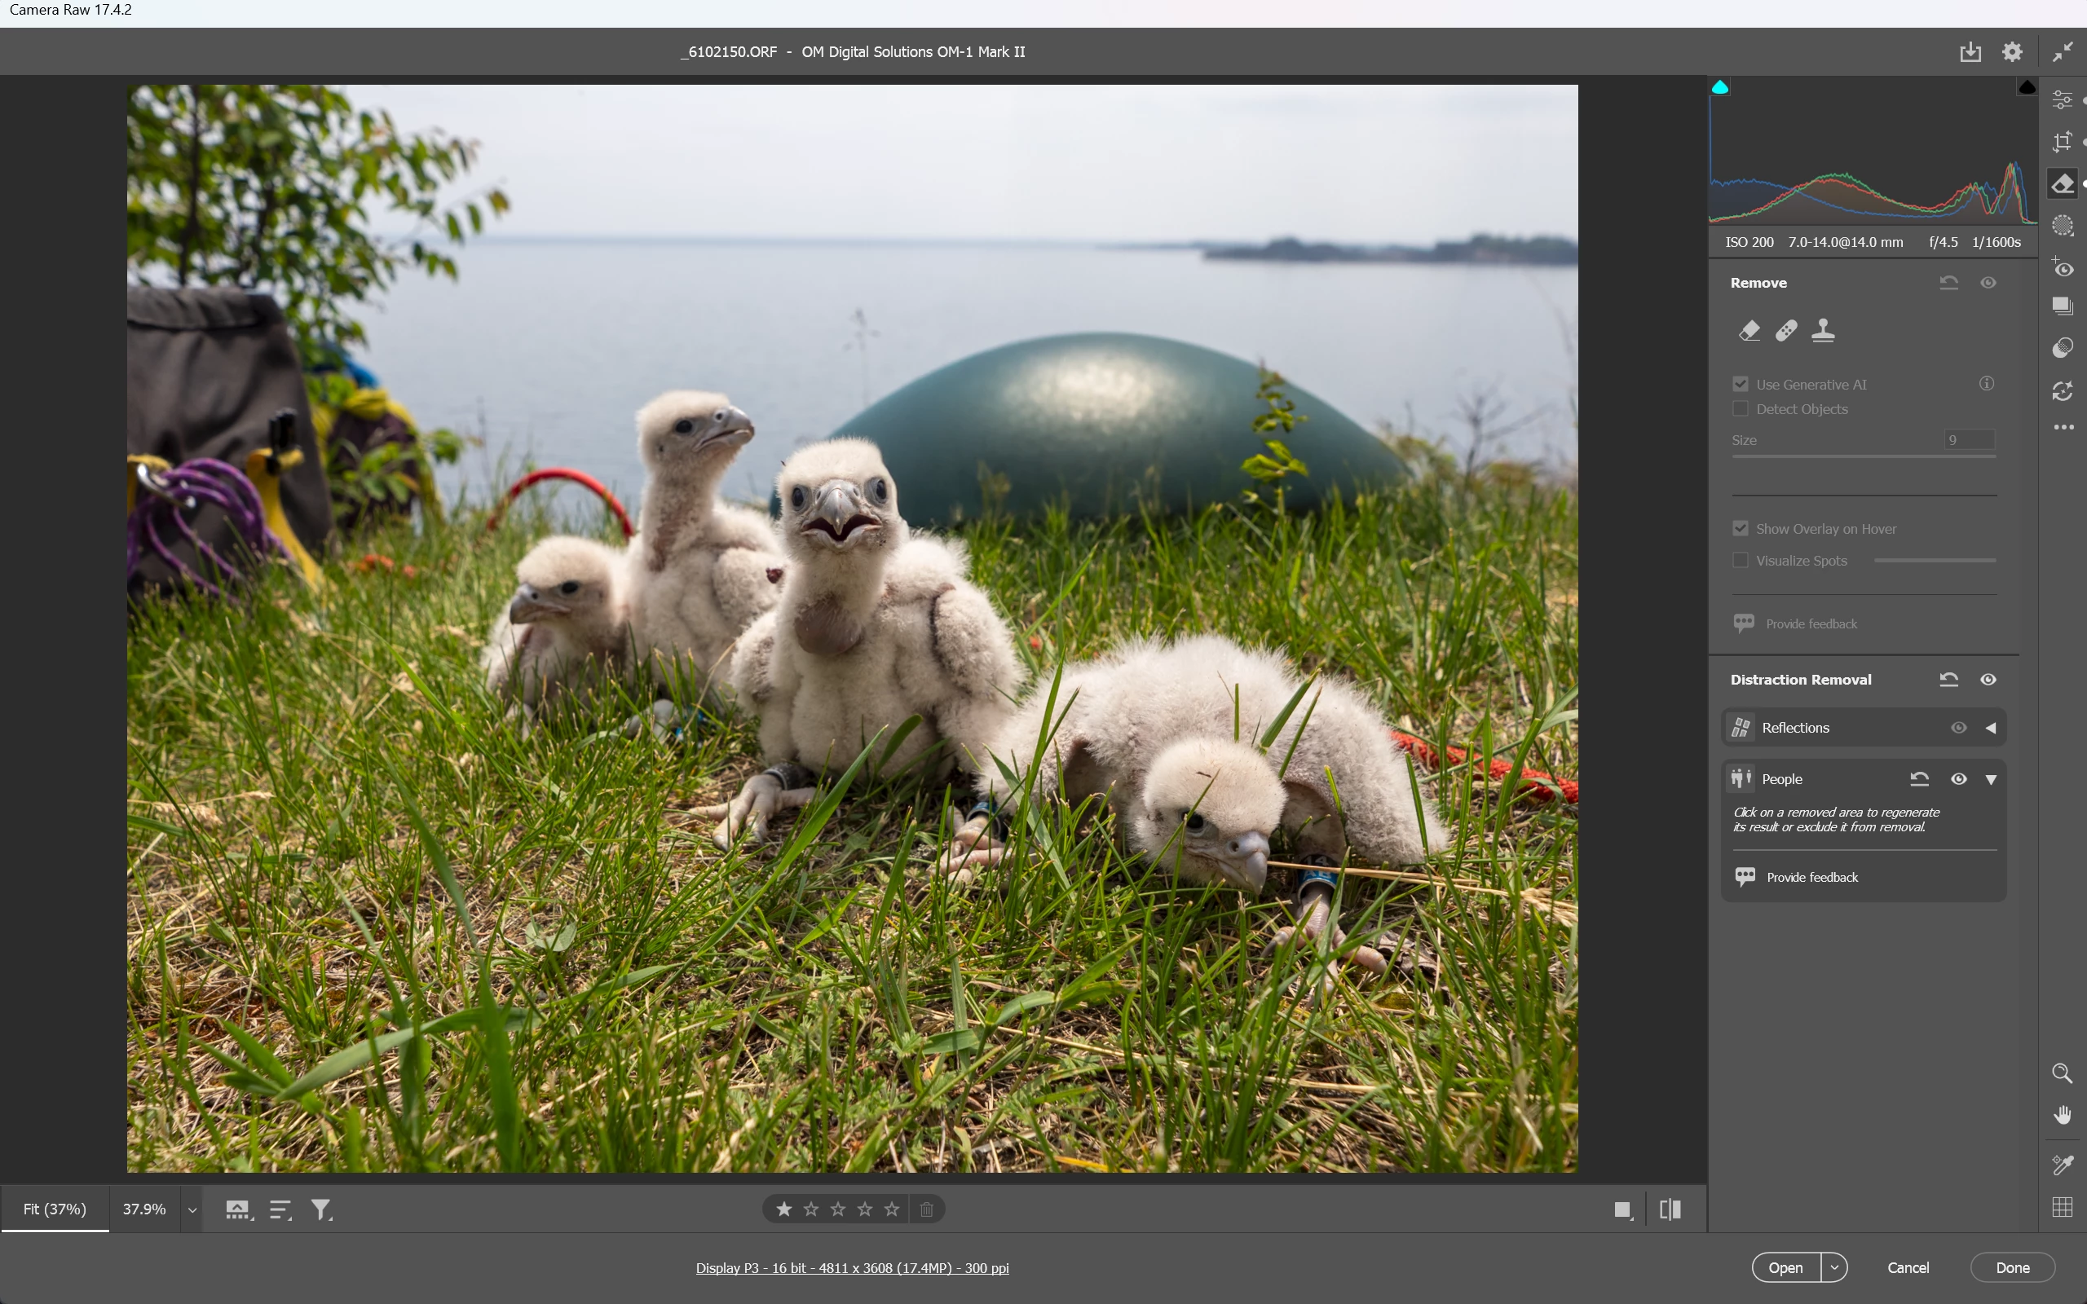The height and width of the screenshot is (1304, 2087).
Task: Select the Crop tool in right toolbar
Action: [x=2062, y=142]
